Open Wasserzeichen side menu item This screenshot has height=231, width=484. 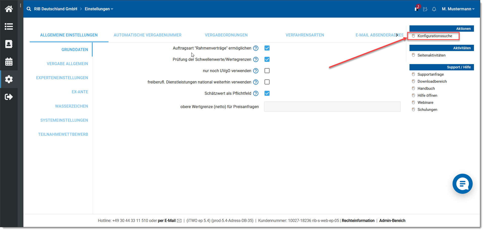(x=71, y=106)
